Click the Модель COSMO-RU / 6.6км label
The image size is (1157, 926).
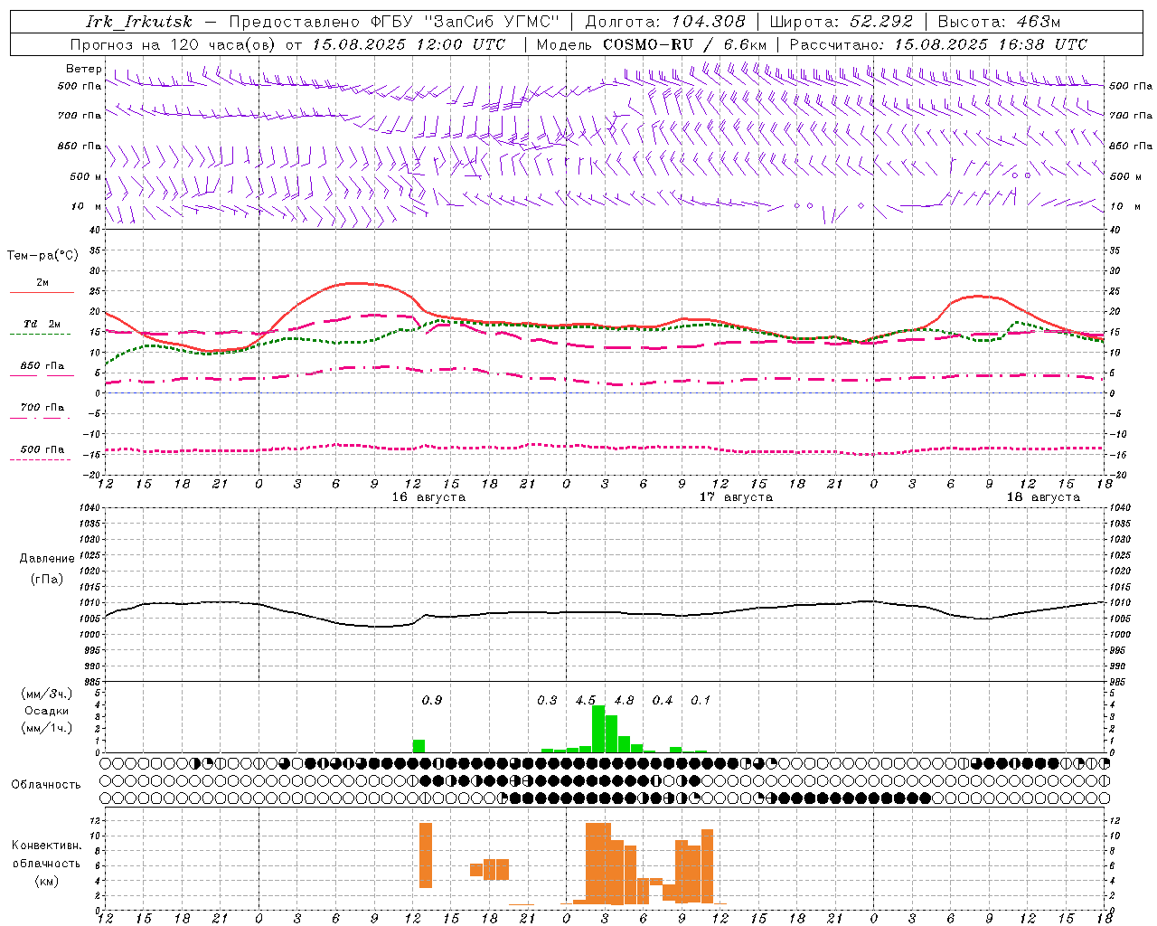coord(652,44)
